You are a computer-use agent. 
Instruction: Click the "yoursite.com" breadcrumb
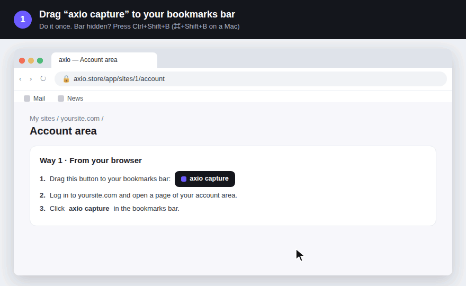tap(80, 118)
